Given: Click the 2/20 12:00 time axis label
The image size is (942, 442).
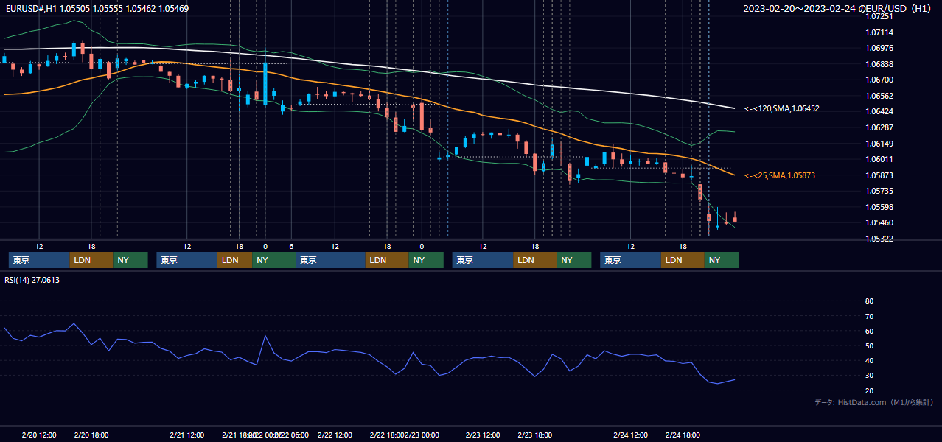Looking at the screenshot, I should coord(39,435).
